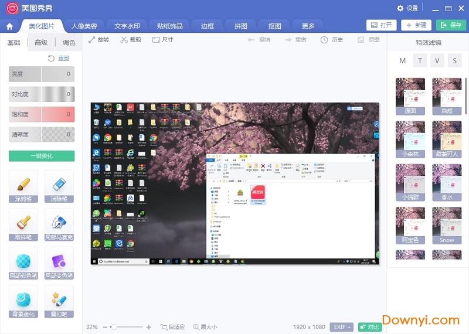The image size is (469, 334).
Task: Apply the 小森林 filter thumbnail
Action: [410, 139]
